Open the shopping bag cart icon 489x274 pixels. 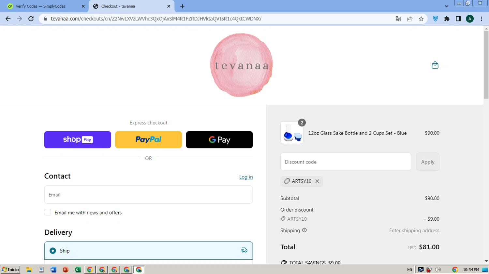pyautogui.click(x=435, y=65)
